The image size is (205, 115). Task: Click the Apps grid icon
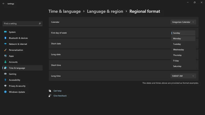pos(5,56)
